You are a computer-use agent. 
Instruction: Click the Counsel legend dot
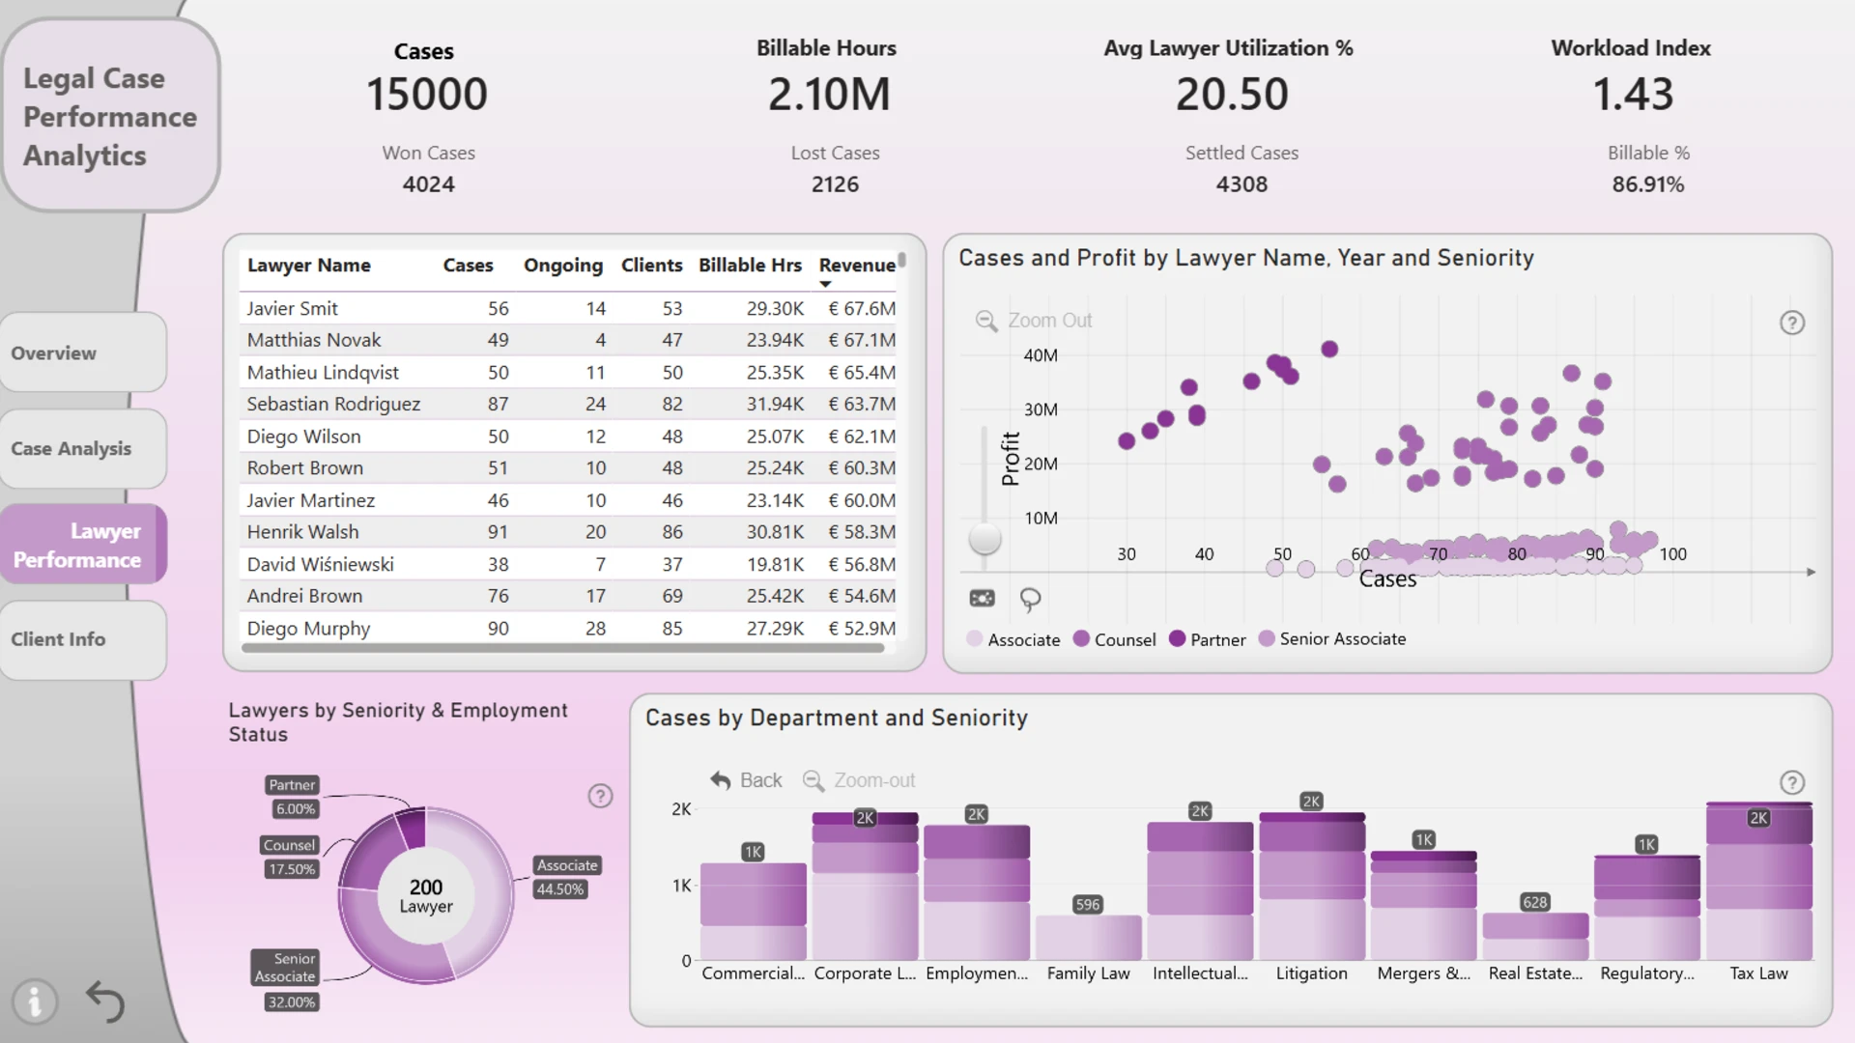1081,638
